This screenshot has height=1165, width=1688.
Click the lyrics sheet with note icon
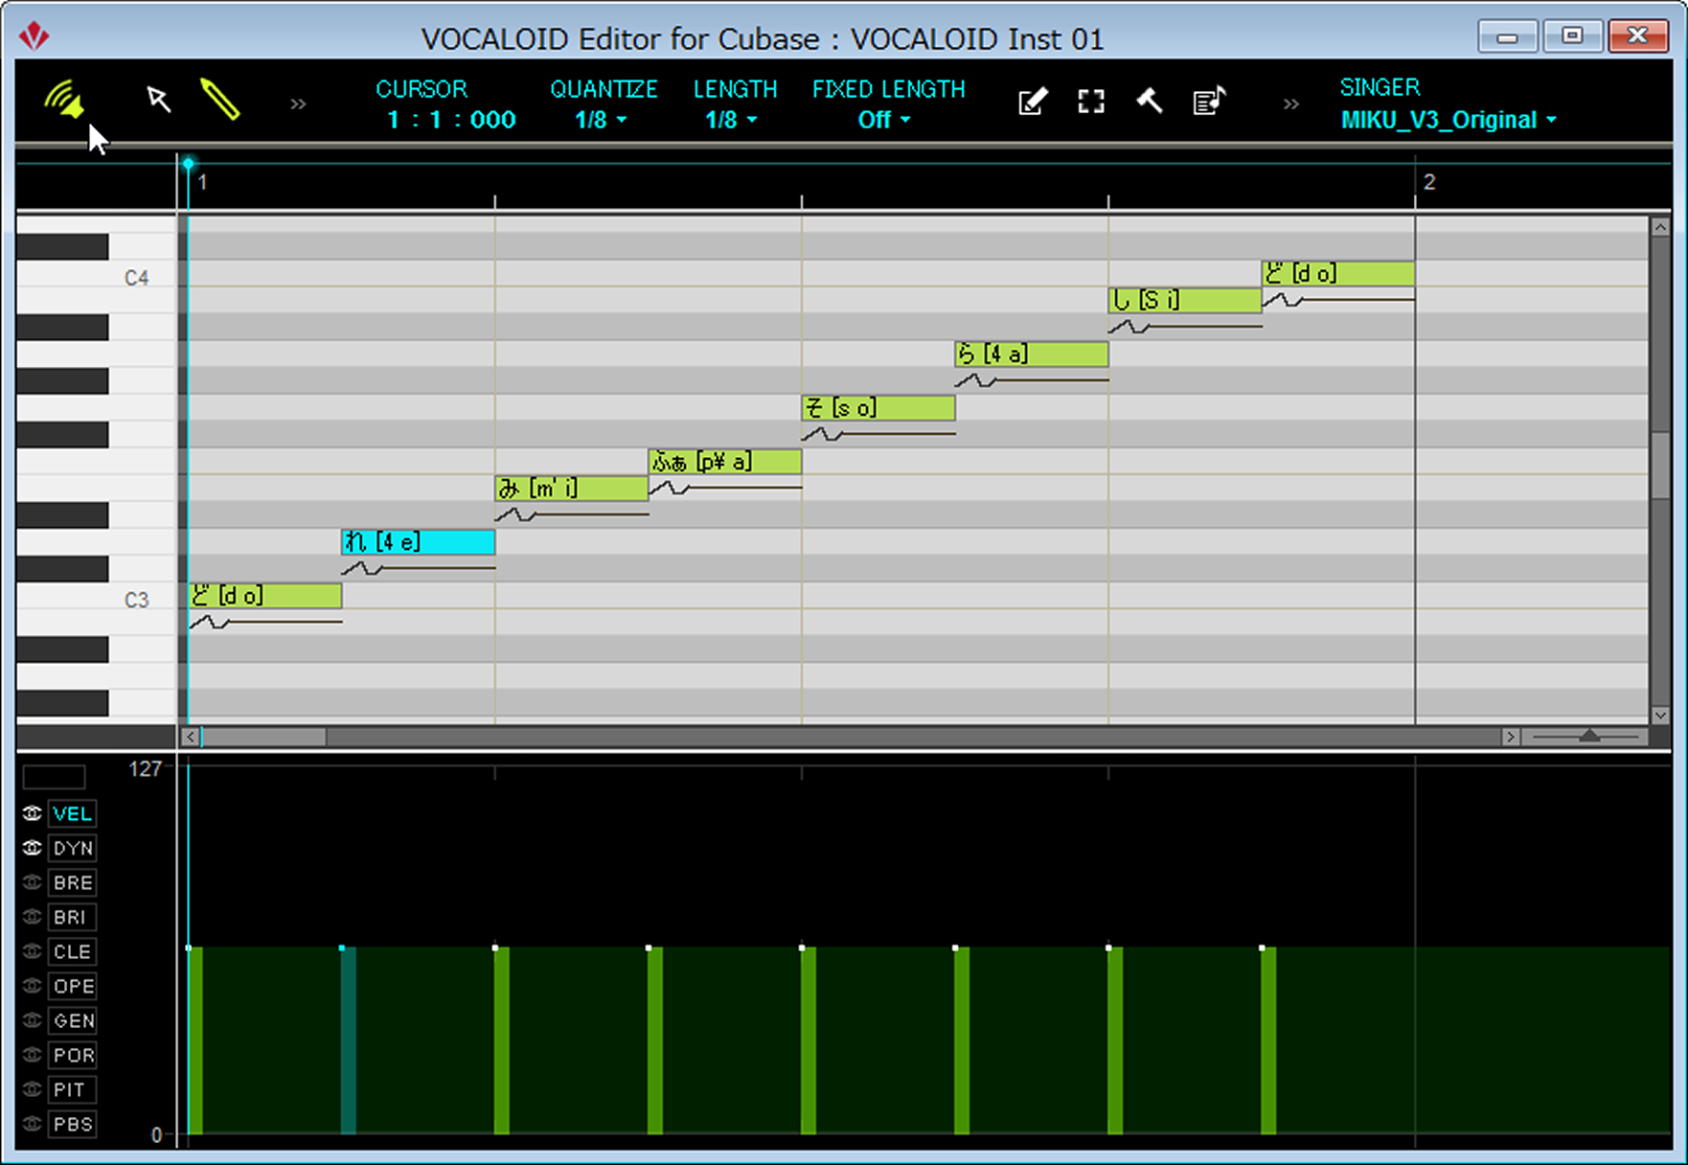(1209, 101)
